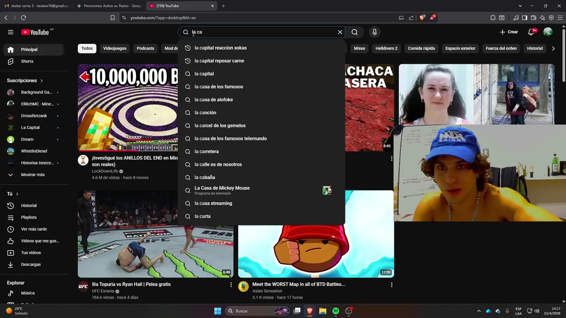Open the UFC Eurasia channel avatar
Image resolution: width=566 pixels, height=318 pixels.
click(83, 286)
